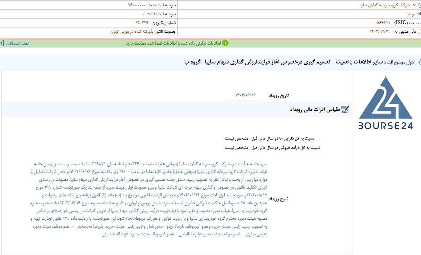Click the 'شرح رویداد' label
The width and height of the screenshot is (421, 255).
point(279,199)
